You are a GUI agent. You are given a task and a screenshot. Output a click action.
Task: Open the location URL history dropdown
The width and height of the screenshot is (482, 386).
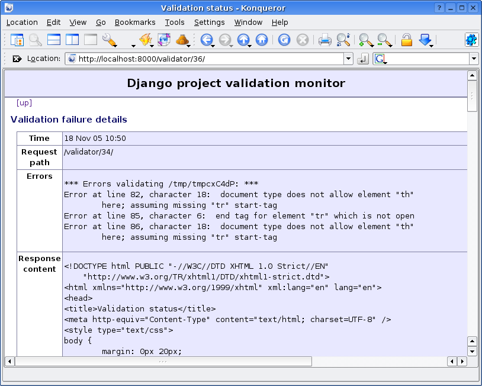pyautogui.click(x=348, y=59)
